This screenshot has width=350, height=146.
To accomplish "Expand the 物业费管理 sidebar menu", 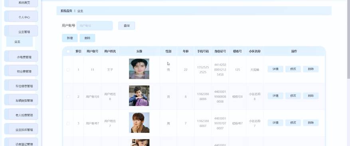I will [x=21, y=71].
